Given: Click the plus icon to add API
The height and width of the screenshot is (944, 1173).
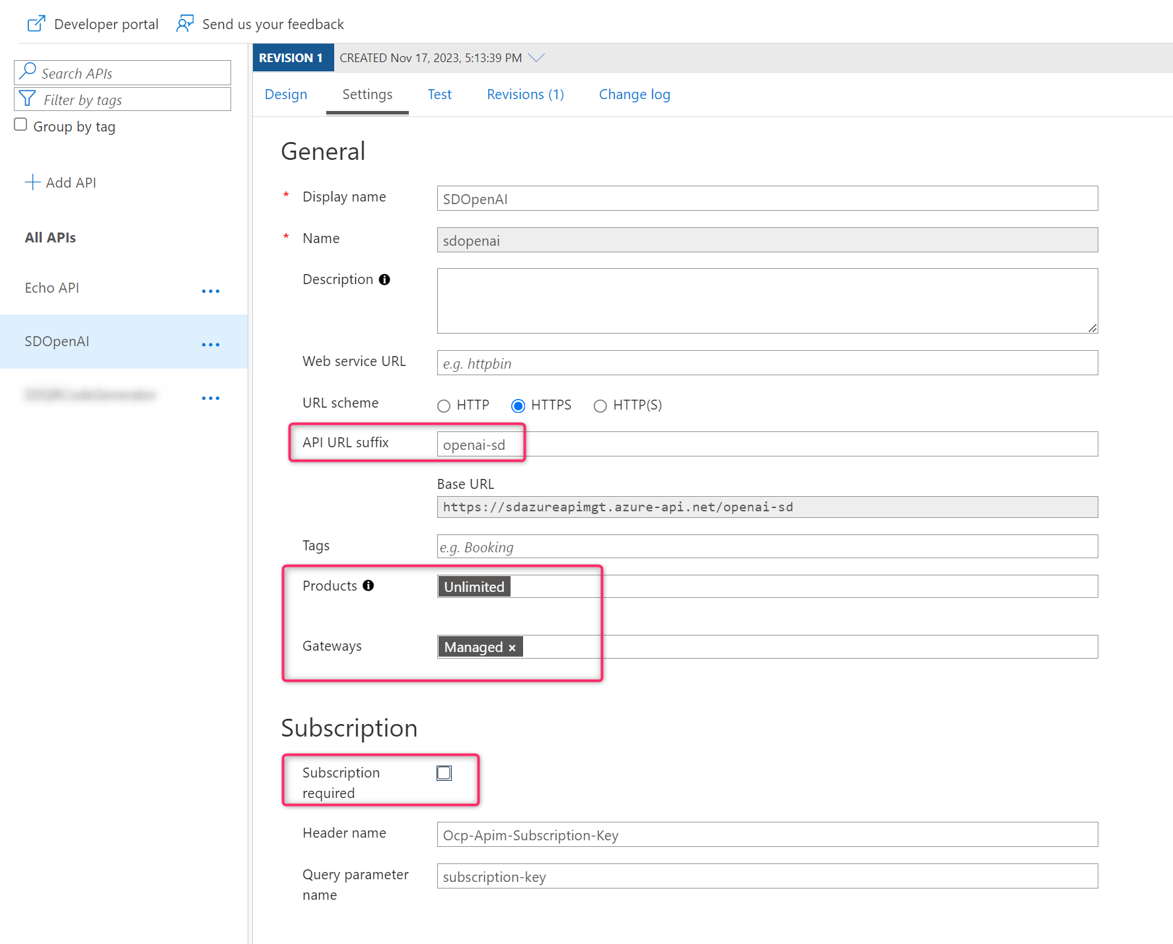Looking at the screenshot, I should (32, 182).
